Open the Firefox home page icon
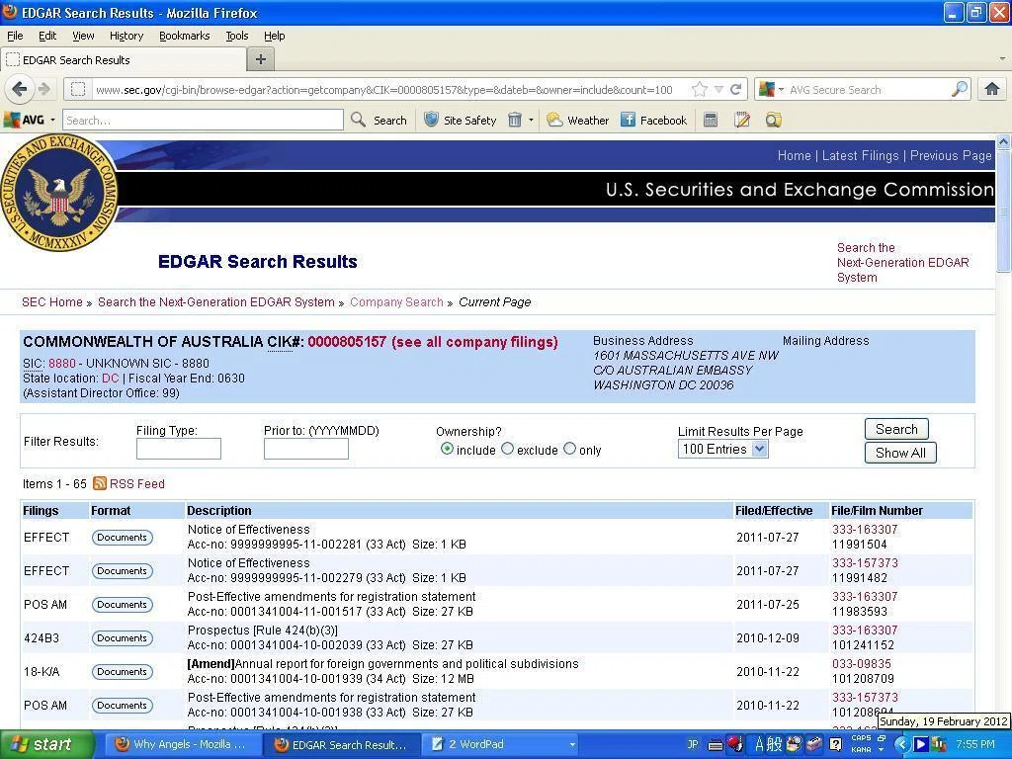Image resolution: width=1012 pixels, height=759 pixels. 992,89
